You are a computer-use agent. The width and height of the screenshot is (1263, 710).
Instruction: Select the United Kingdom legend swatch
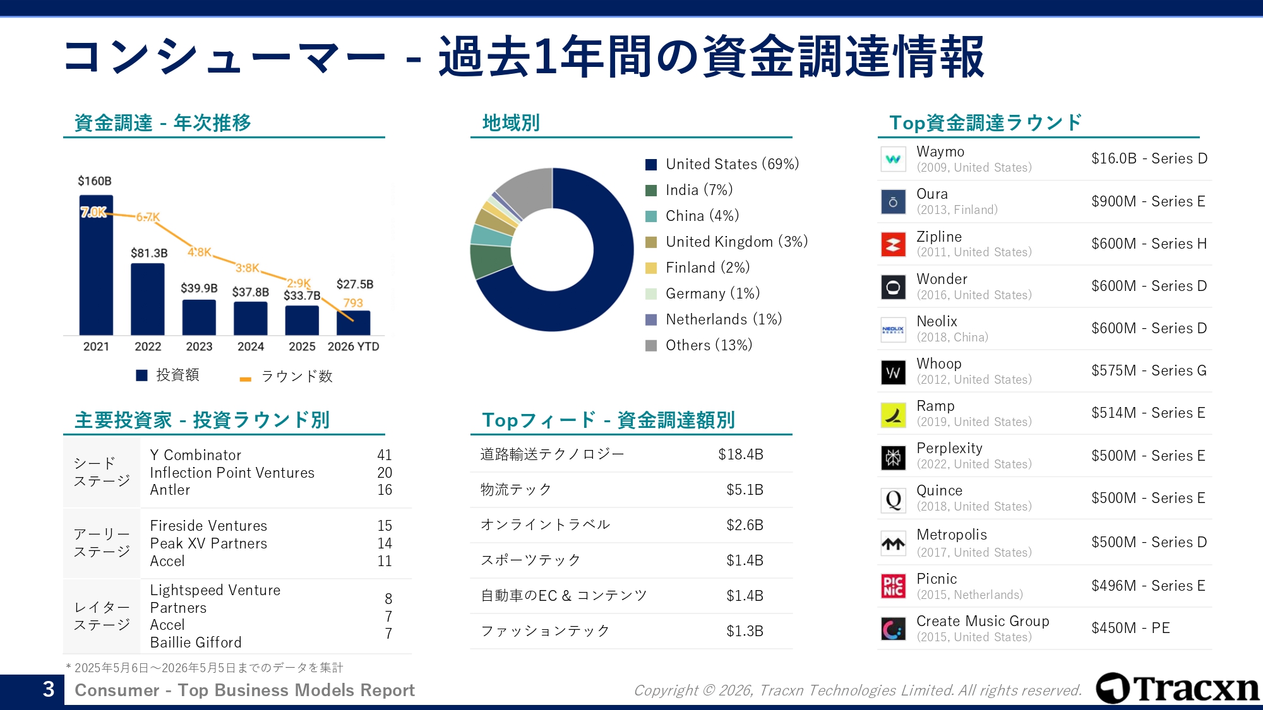tap(651, 242)
